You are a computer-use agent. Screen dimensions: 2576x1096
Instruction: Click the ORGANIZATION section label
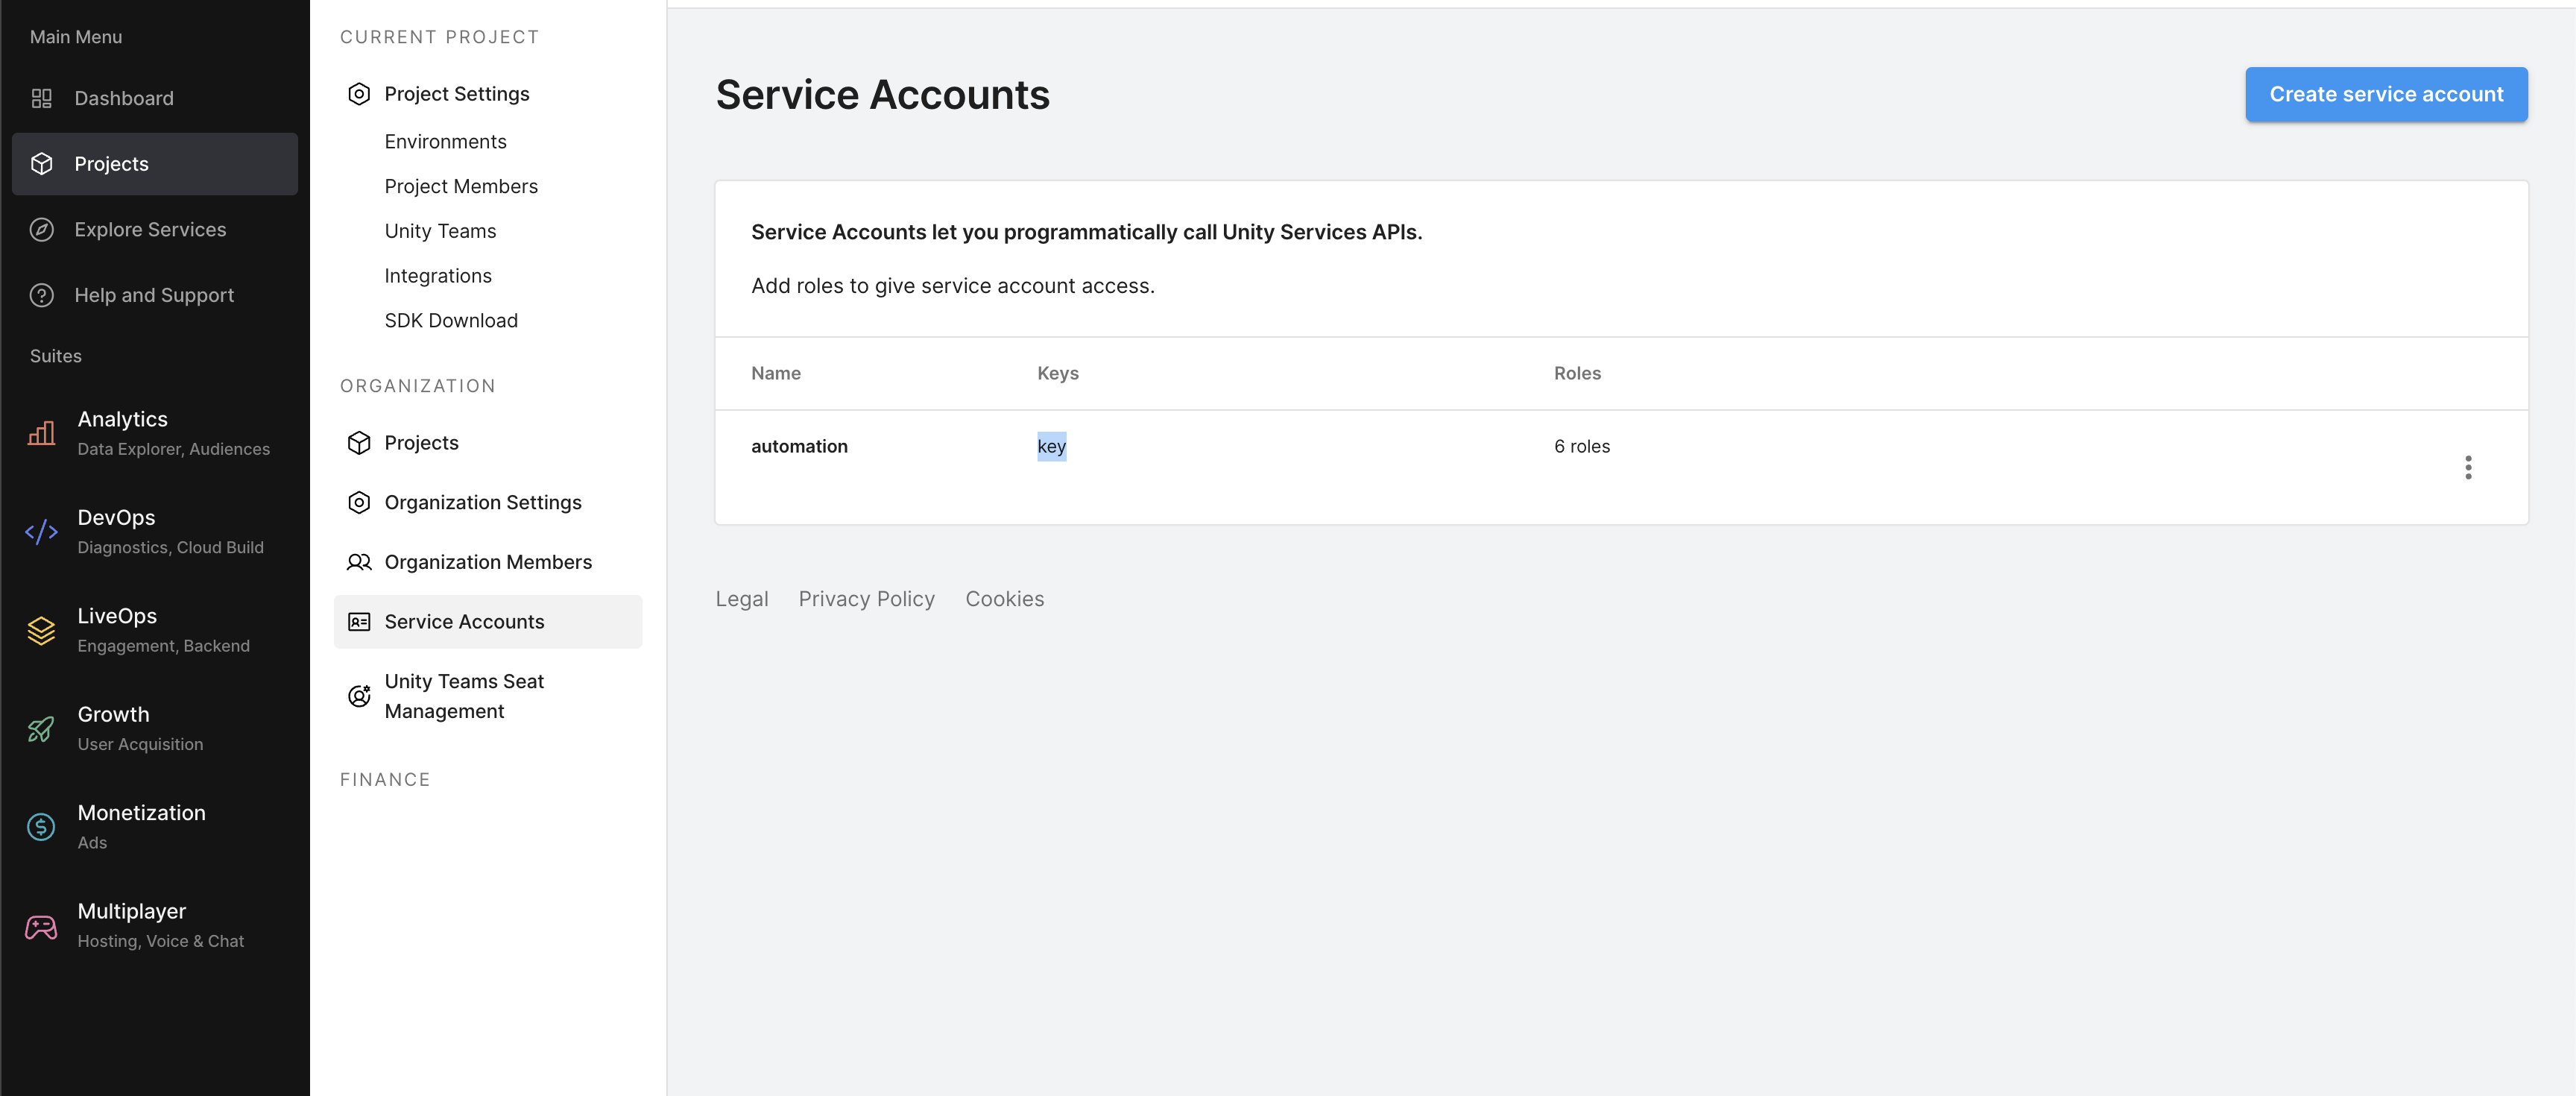click(417, 386)
